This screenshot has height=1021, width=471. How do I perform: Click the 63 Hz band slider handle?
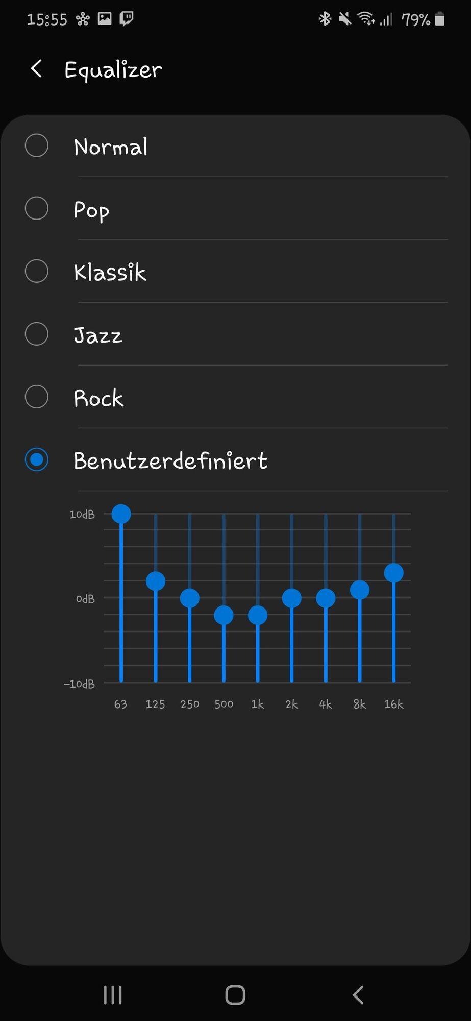click(121, 514)
